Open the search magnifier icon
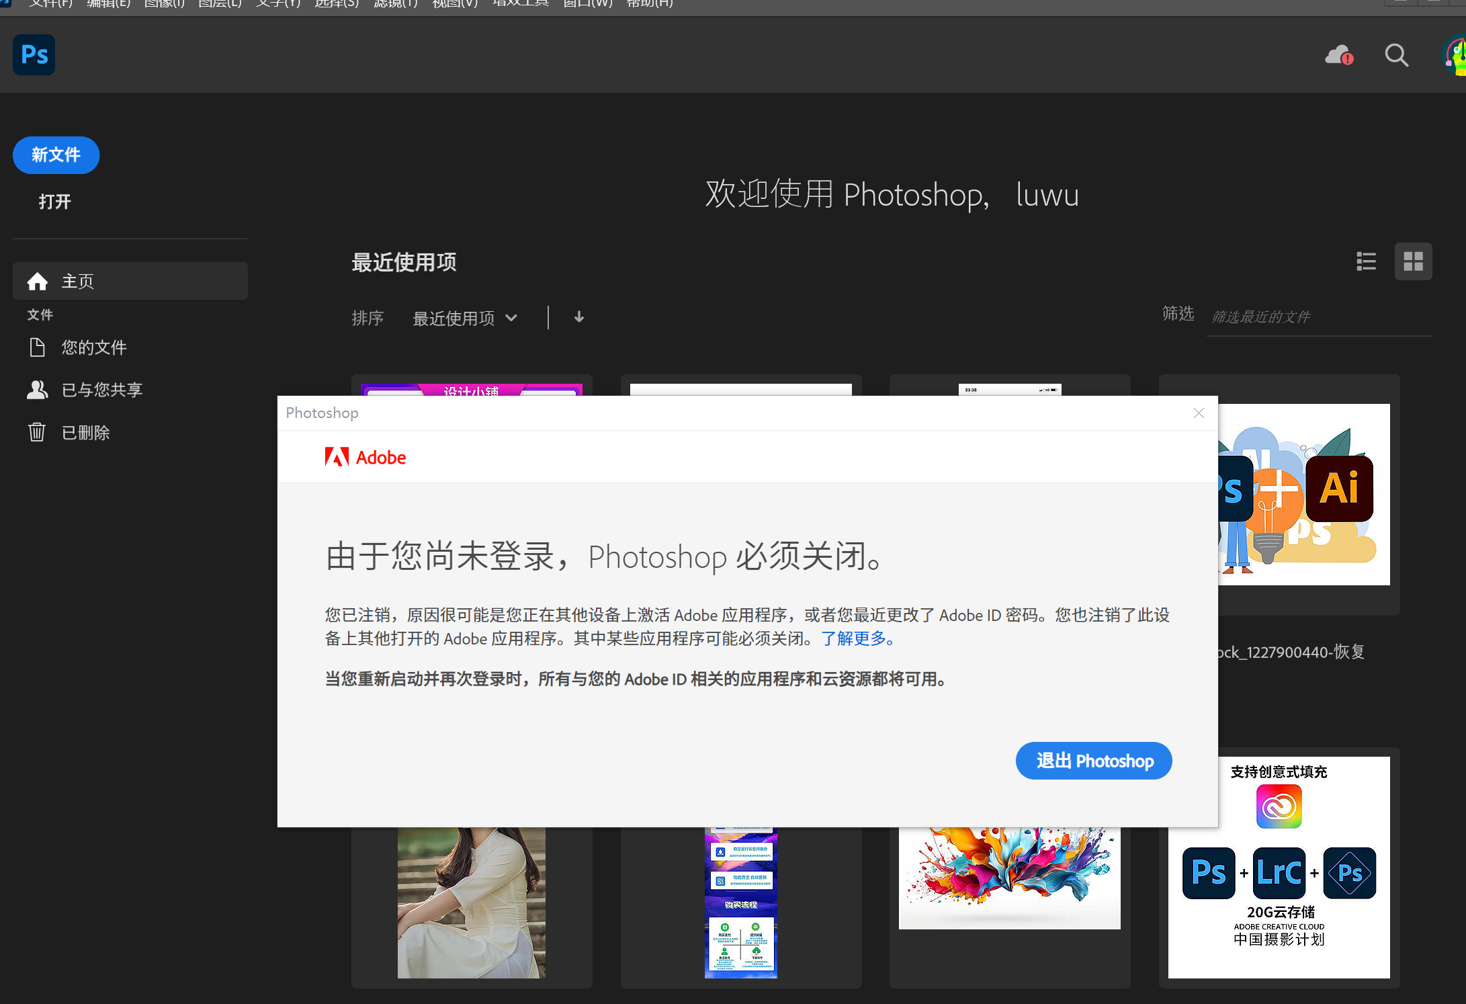 pos(1397,55)
